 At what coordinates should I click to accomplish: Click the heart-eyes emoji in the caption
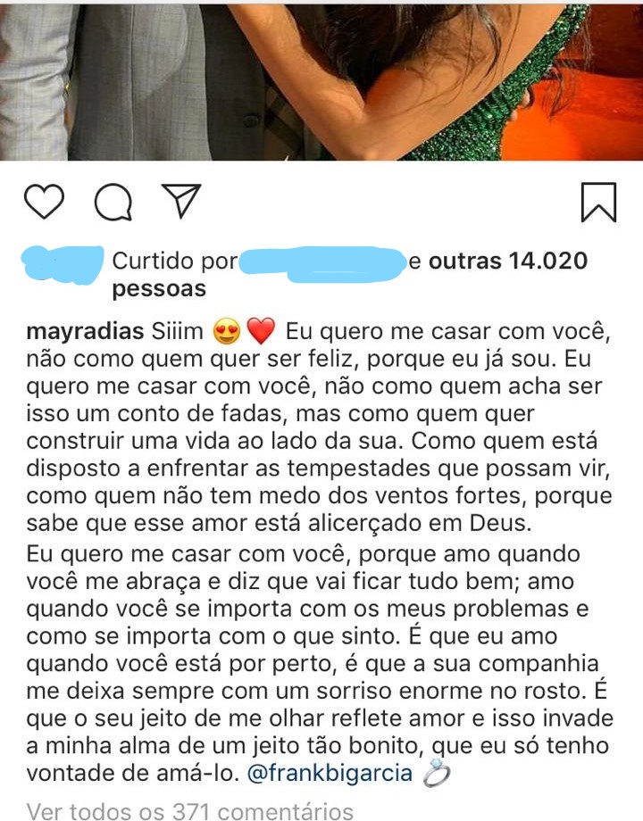pyautogui.click(x=227, y=331)
